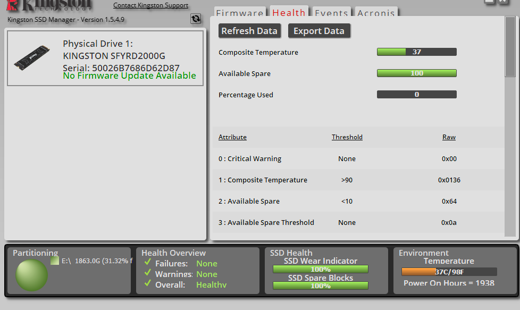520x310 pixels.
Task: Click the E:\ 1863.0G partition label
Action: coord(97,261)
